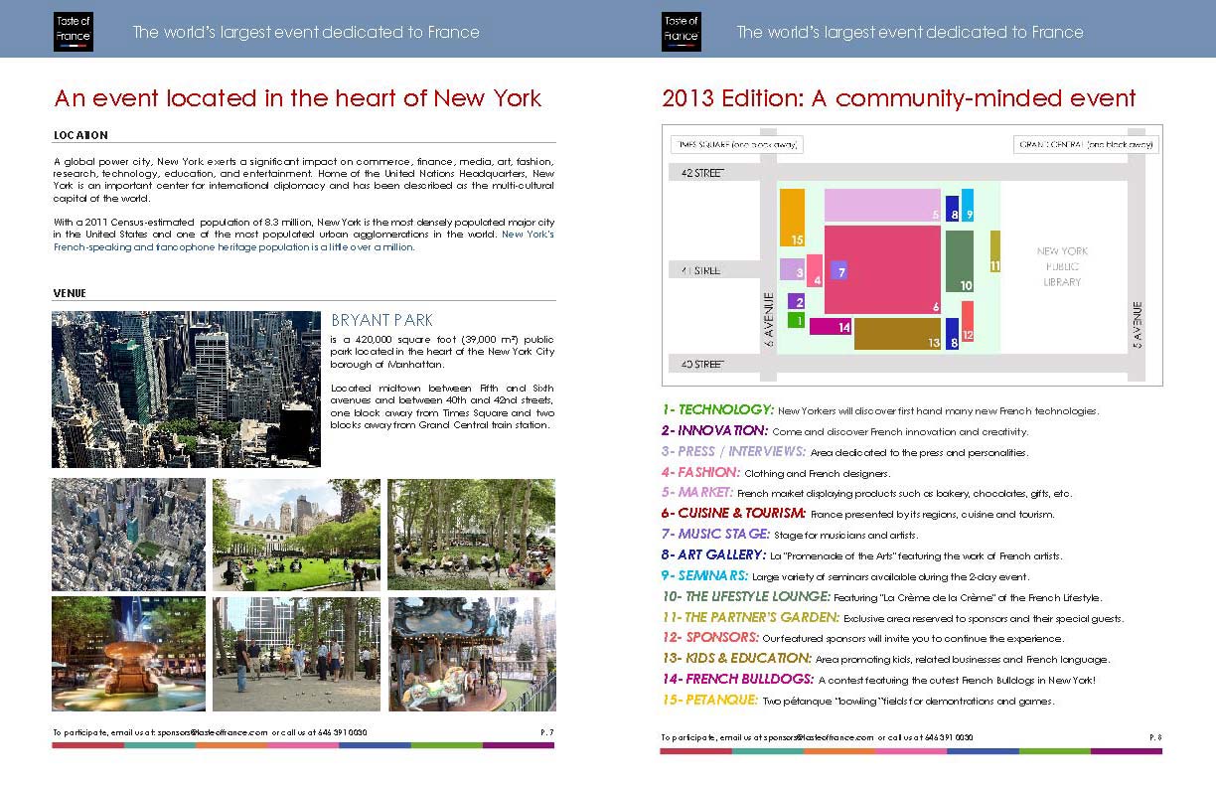
Task: Click the New York Public Library map label
Action: pos(1062,266)
